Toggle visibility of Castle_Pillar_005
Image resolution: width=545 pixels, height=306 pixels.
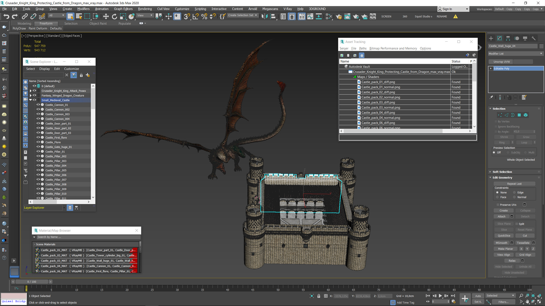click(38, 170)
